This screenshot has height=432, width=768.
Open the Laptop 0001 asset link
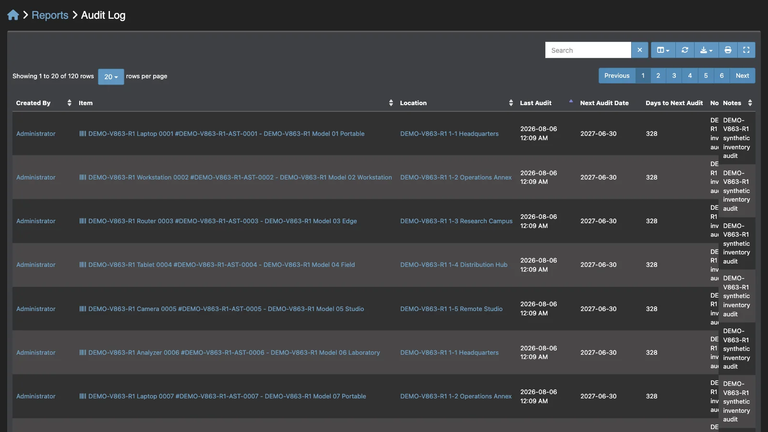(227, 133)
